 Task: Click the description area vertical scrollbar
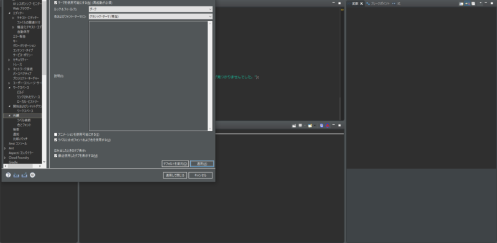[x=210, y=76]
